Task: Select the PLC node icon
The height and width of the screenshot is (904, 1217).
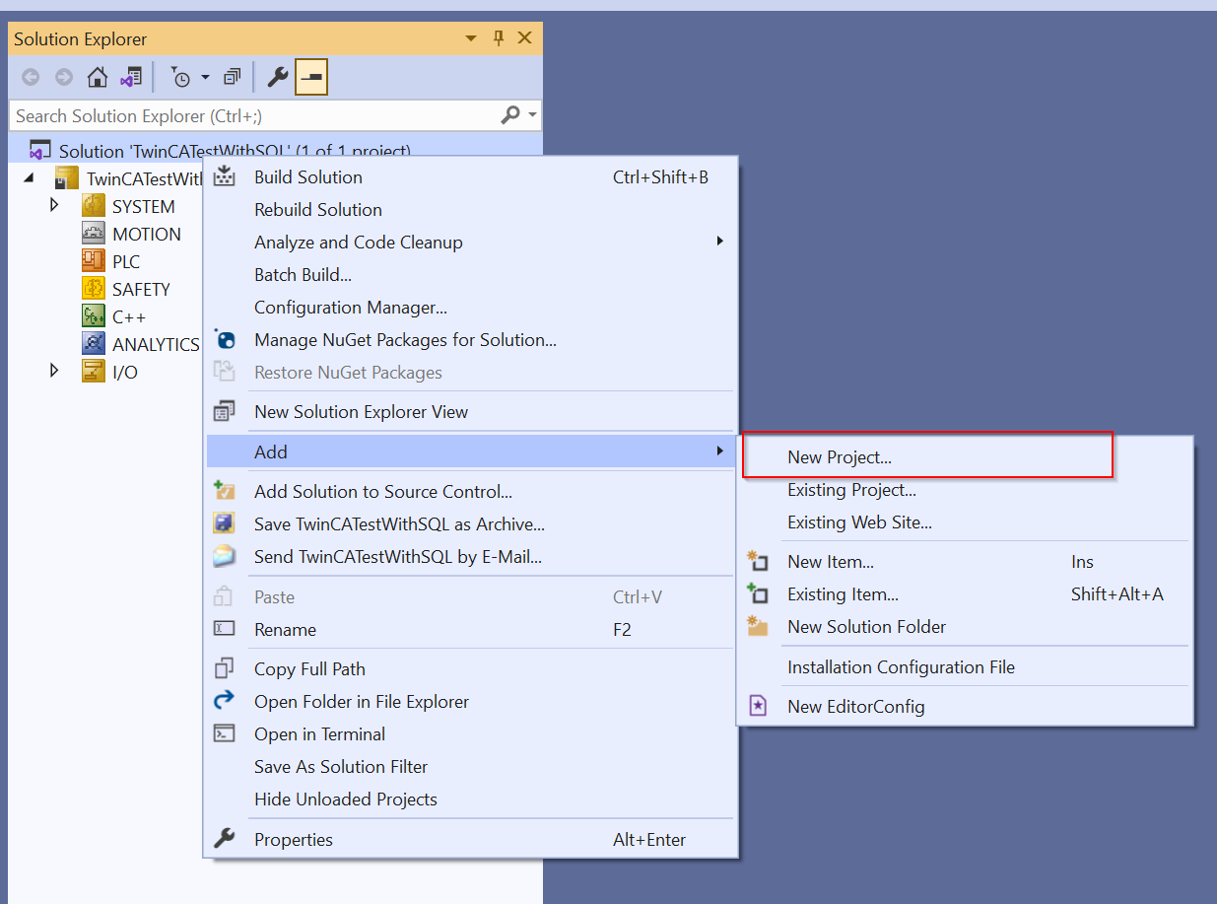Action: pyautogui.click(x=94, y=261)
